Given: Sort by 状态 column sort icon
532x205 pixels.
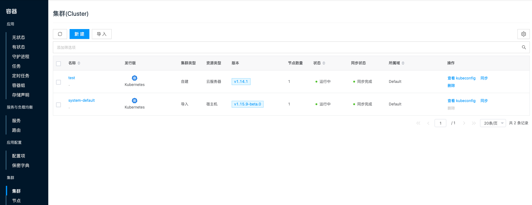Looking at the screenshot, I should coord(324,63).
